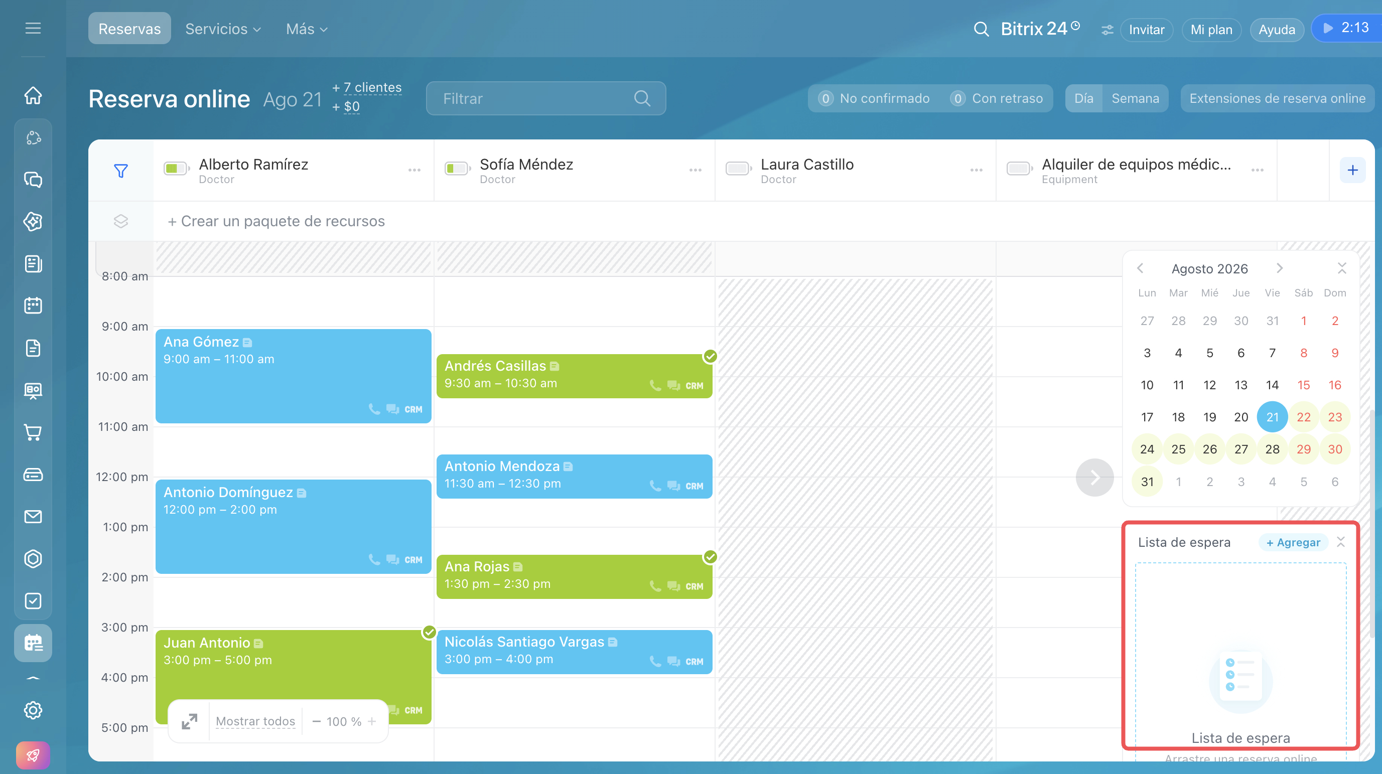Open the Ana Gómez booking phone icon
This screenshot has height=774, width=1382.
(374, 409)
